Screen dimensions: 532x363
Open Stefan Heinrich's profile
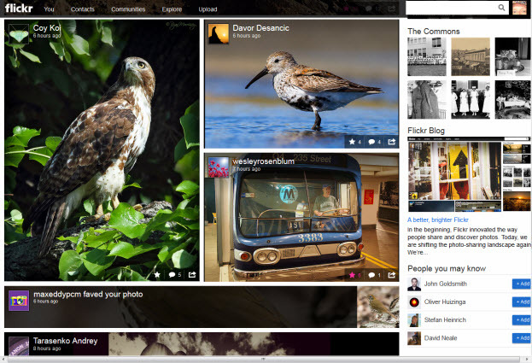click(445, 319)
